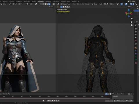Toggle proportional editing in left viewport

19,4
